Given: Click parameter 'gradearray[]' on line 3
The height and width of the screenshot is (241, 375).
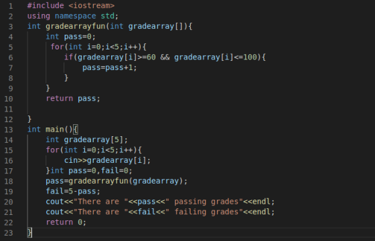Looking at the screenshot, I should tap(155, 26).
